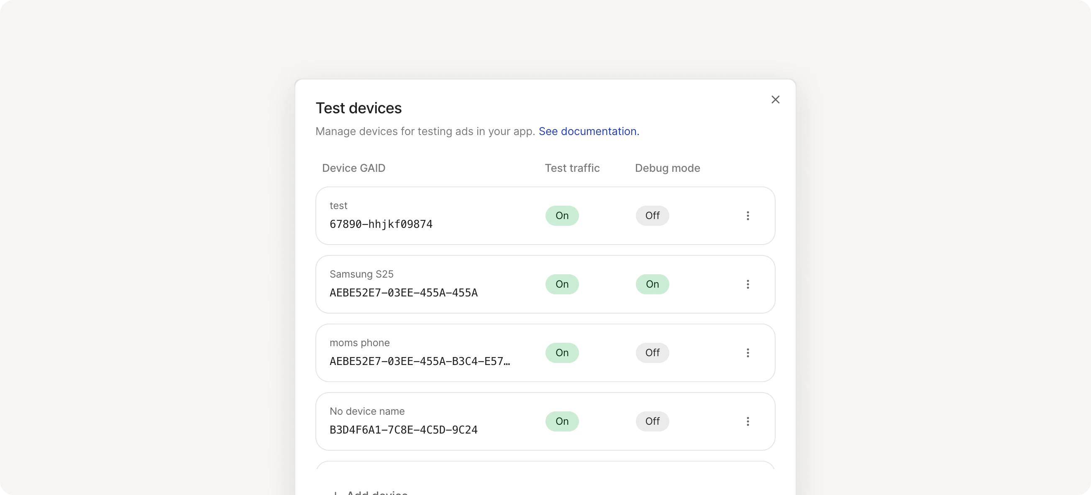Click the kebab icon beside device 67890-hhjkf09874

click(x=748, y=216)
